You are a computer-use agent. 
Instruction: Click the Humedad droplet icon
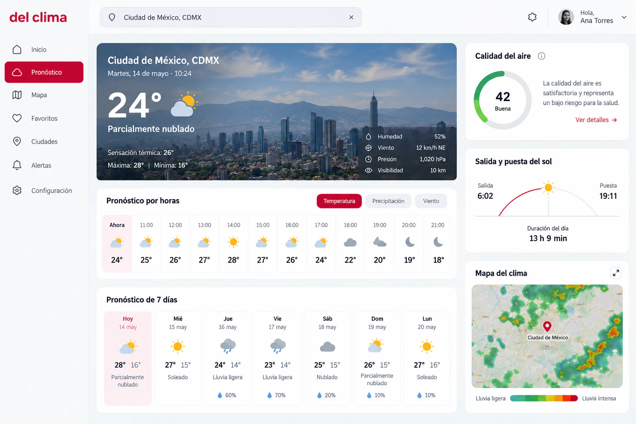coord(369,137)
